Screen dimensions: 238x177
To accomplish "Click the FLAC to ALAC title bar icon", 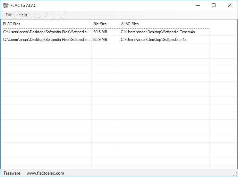I will [6, 6].
